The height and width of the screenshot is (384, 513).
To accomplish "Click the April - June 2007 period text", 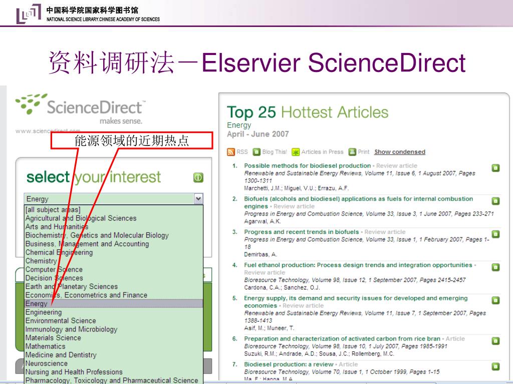I will 258,134.
